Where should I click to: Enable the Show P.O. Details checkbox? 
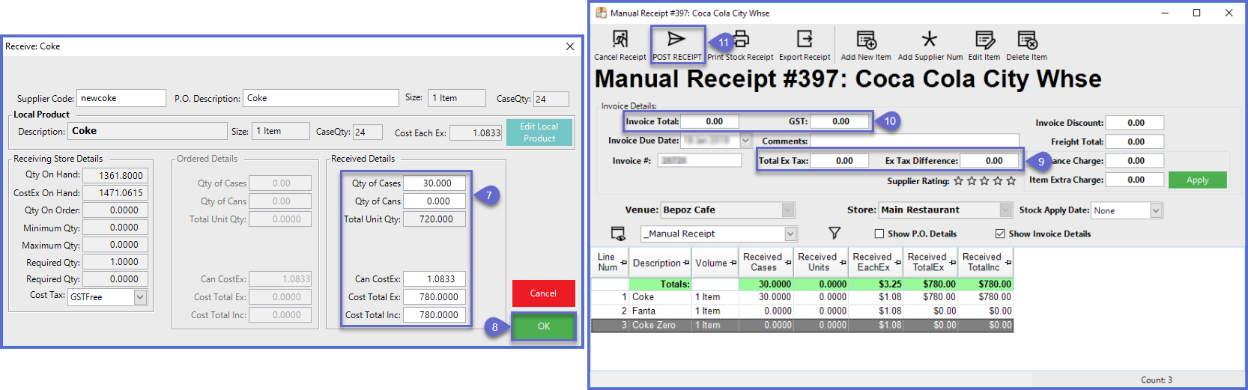pos(879,234)
